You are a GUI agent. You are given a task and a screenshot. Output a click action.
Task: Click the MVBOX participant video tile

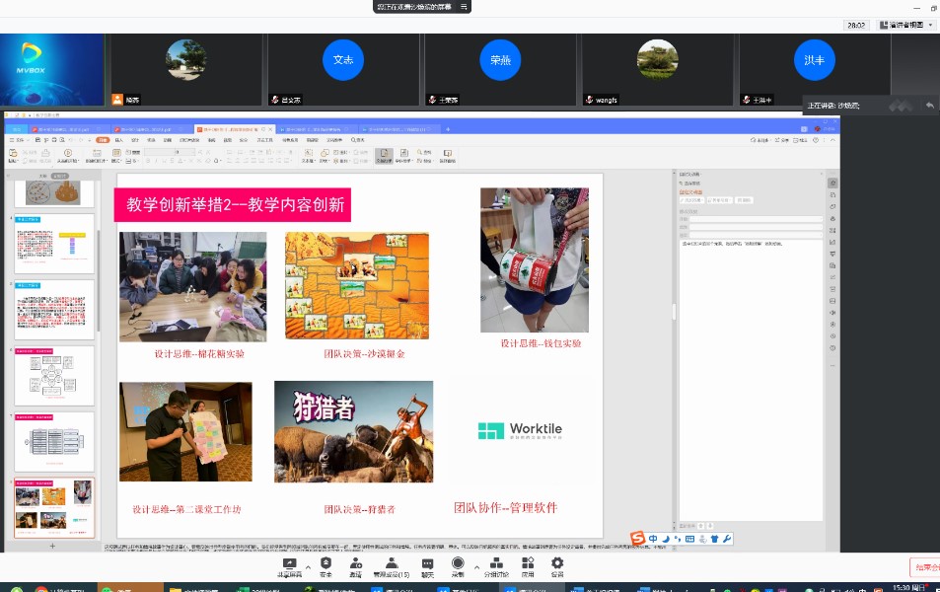click(x=52, y=69)
